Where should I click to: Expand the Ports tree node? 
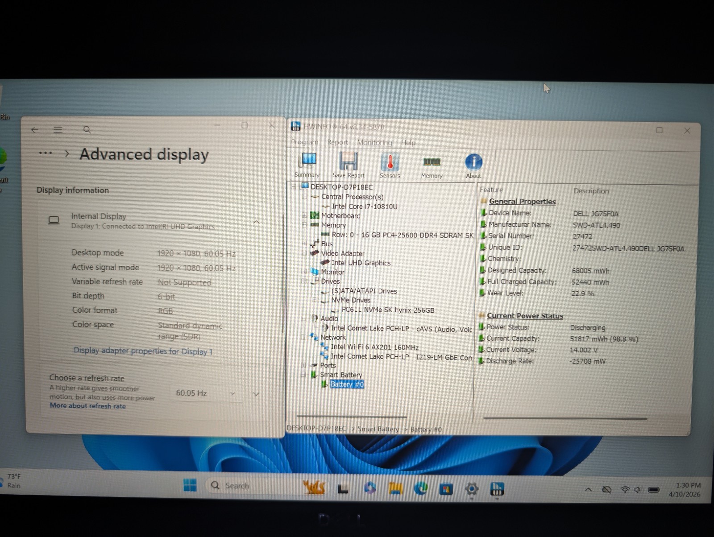coord(303,365)
